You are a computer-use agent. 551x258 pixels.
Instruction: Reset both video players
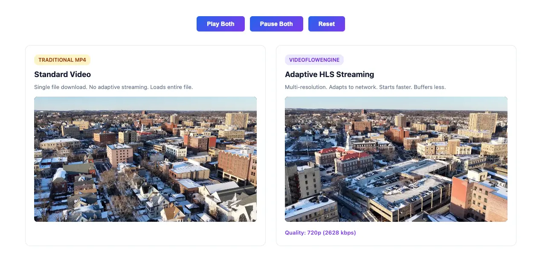(327, 24)
